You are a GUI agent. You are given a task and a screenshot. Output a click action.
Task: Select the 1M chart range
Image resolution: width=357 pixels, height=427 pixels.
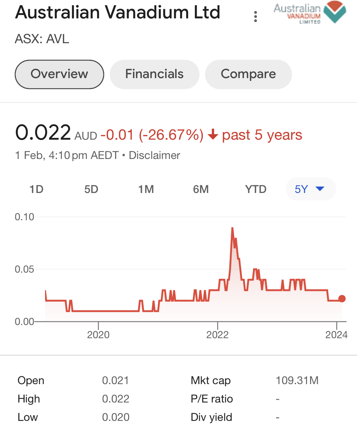tap(146, 189)
